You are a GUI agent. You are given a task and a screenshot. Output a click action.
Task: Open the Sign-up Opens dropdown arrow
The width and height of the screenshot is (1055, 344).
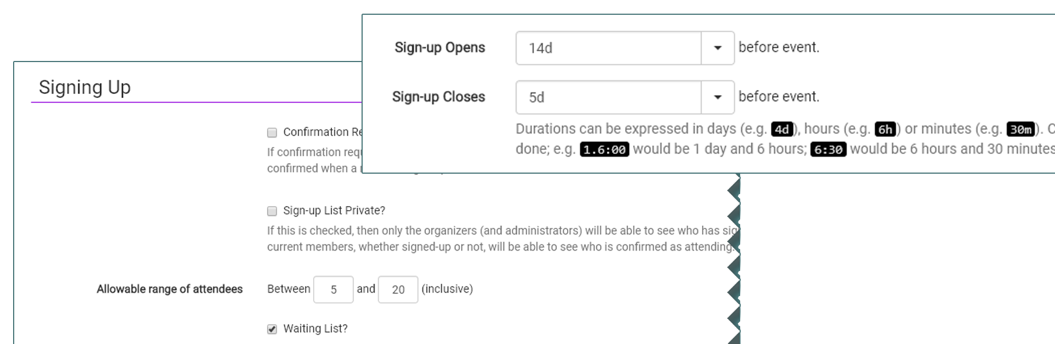pyautogui.click(x=717, y=48)
